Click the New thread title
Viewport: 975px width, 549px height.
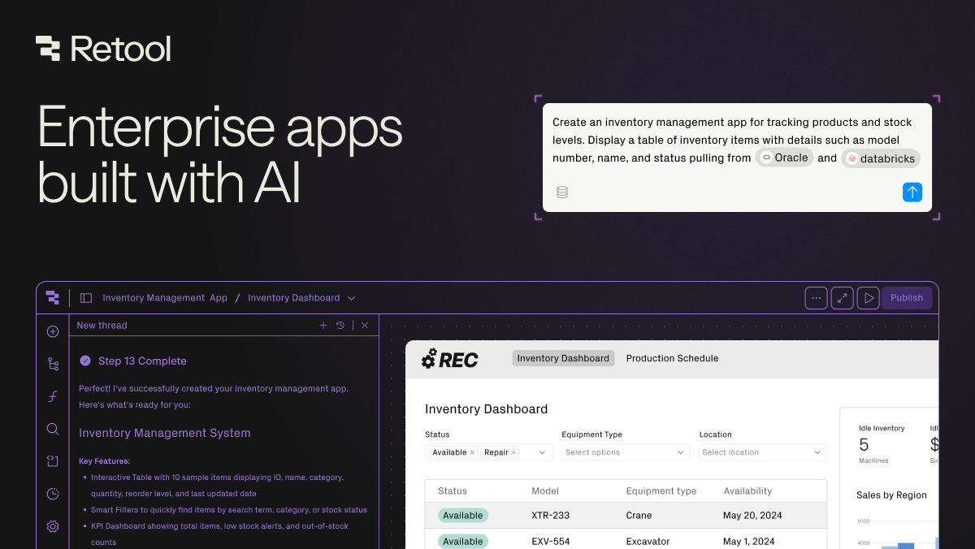(x=102, y=325)
